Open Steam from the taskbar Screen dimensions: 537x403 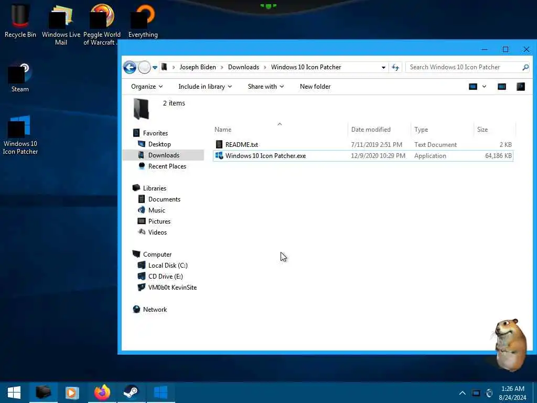pos(131,393)
